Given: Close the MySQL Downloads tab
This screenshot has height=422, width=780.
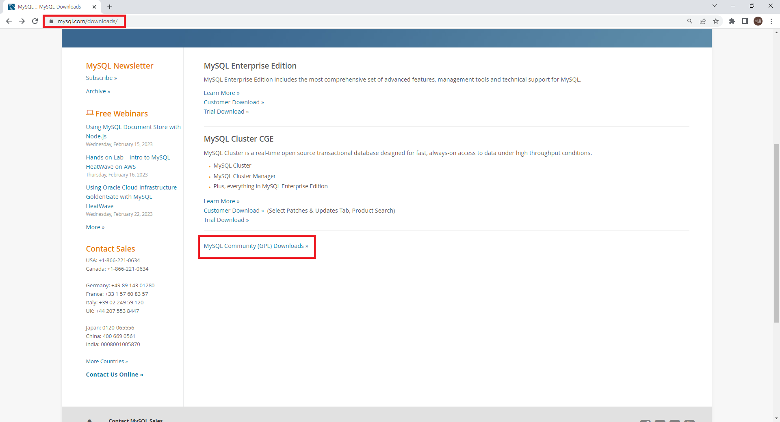Looking at the screenshot, I should click(x=94, y=7).
